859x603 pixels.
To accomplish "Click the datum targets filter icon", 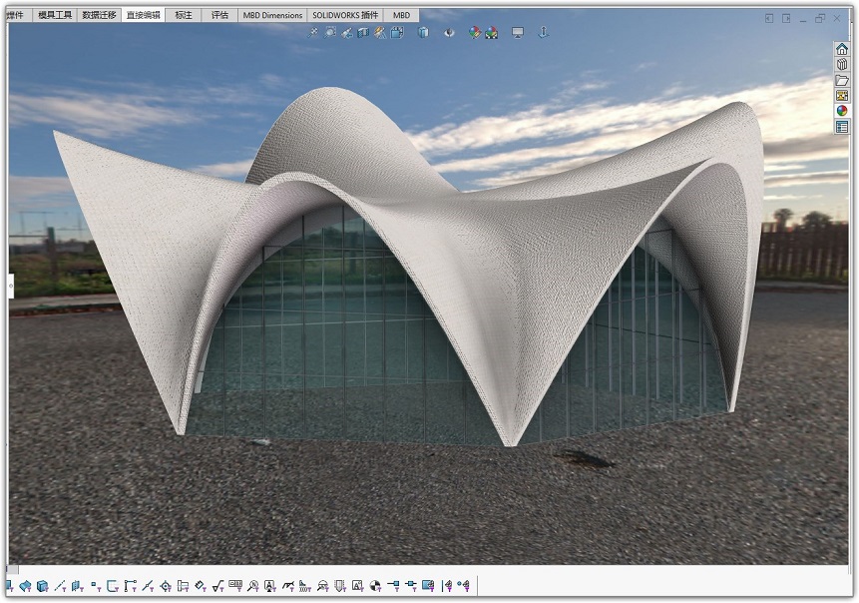I will tap(322, 587).
